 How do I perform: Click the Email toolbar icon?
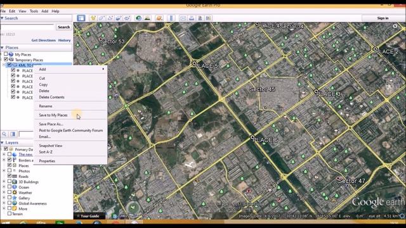[183, 18]
